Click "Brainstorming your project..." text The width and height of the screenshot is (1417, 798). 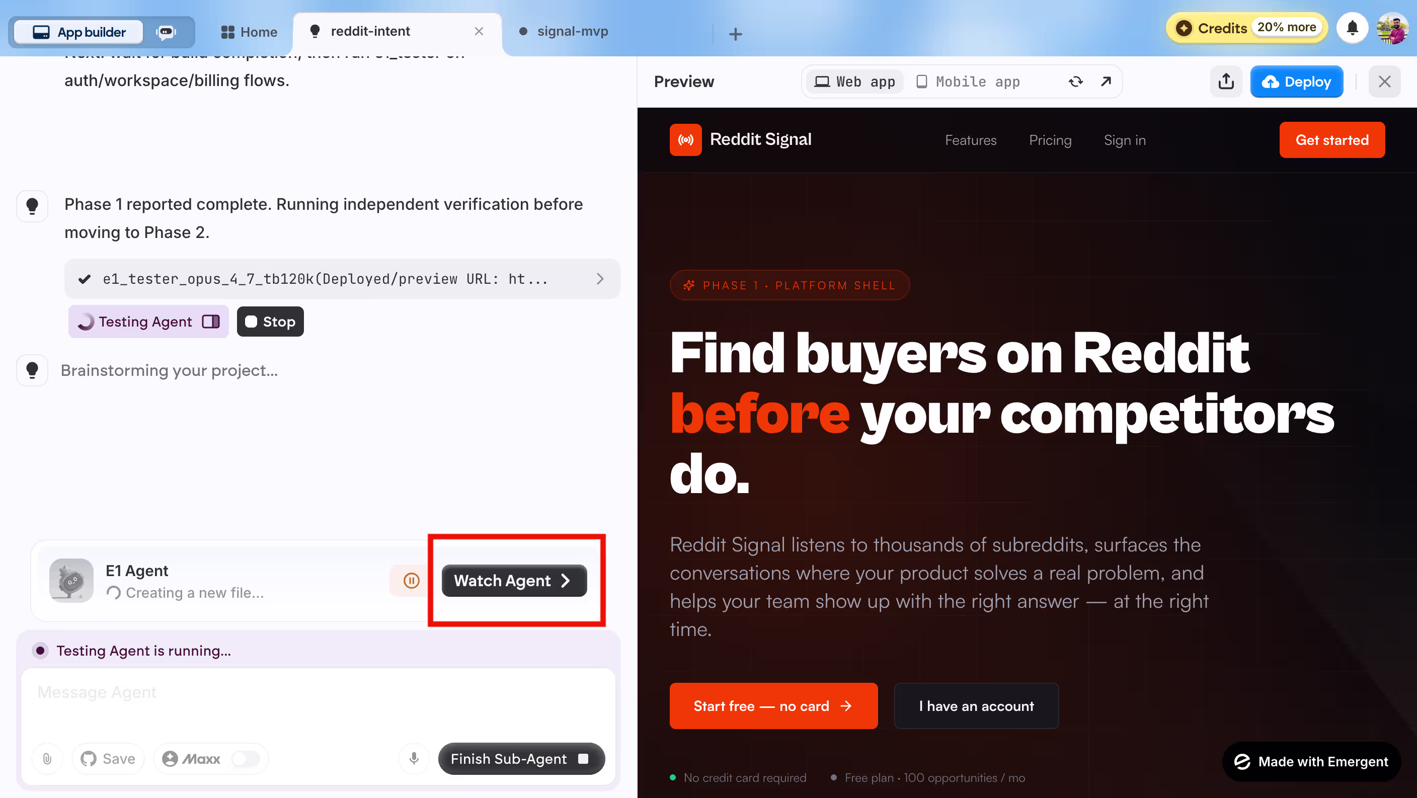pyautogui.click(x=169, y=370)
